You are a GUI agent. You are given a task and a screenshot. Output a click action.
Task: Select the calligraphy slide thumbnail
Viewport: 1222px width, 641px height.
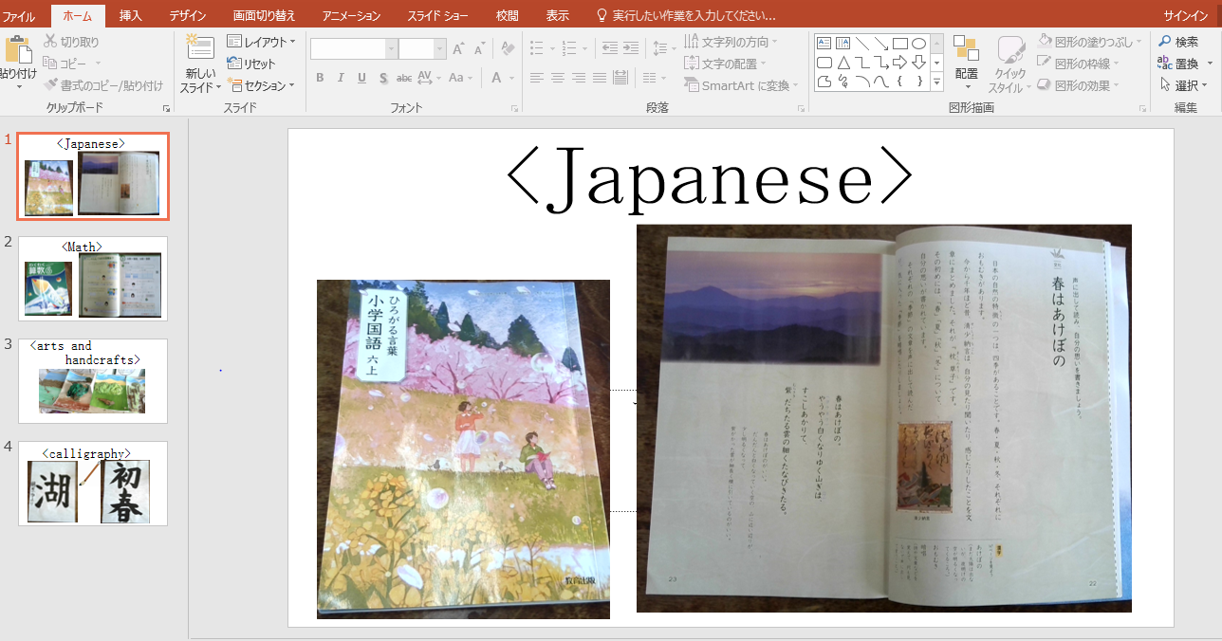[93, 484]
